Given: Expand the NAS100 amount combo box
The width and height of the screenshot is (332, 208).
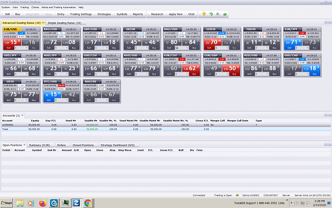Looking at the screenshot, I should tap(106, 100).
